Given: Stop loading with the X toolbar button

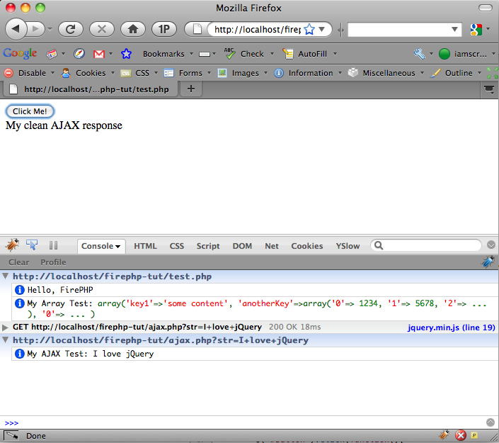Looking at the screenshot, I should pyautogui.click(x=102, y=29).
